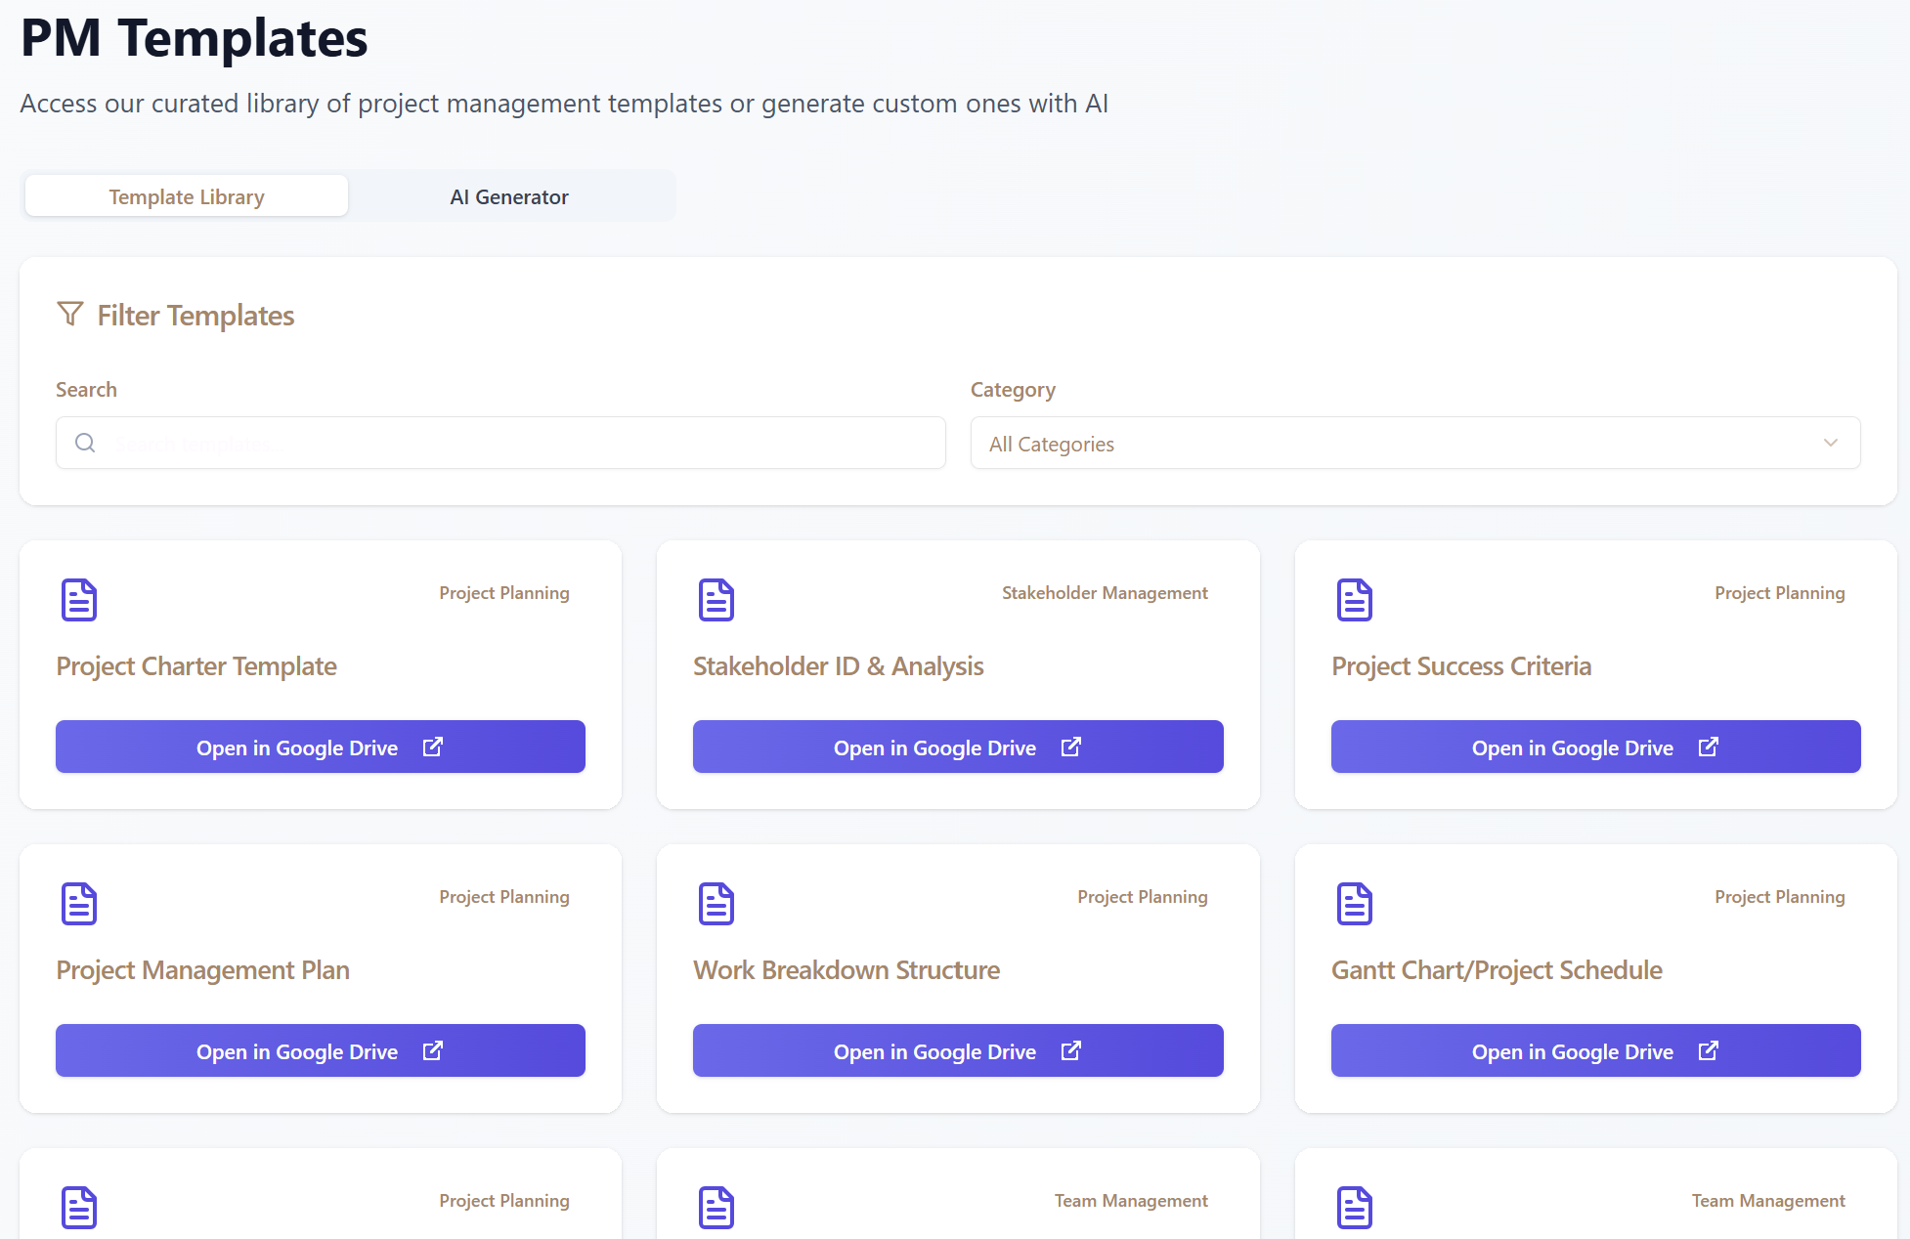Click external-link icon on Project Success Criteria button
Viewport: 1910px width, 1239px height.
(x=1709, y=748)
